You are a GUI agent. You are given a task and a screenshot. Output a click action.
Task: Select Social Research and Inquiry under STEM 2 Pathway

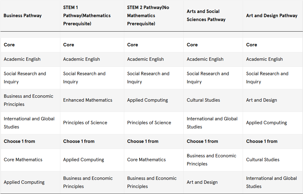148,78
